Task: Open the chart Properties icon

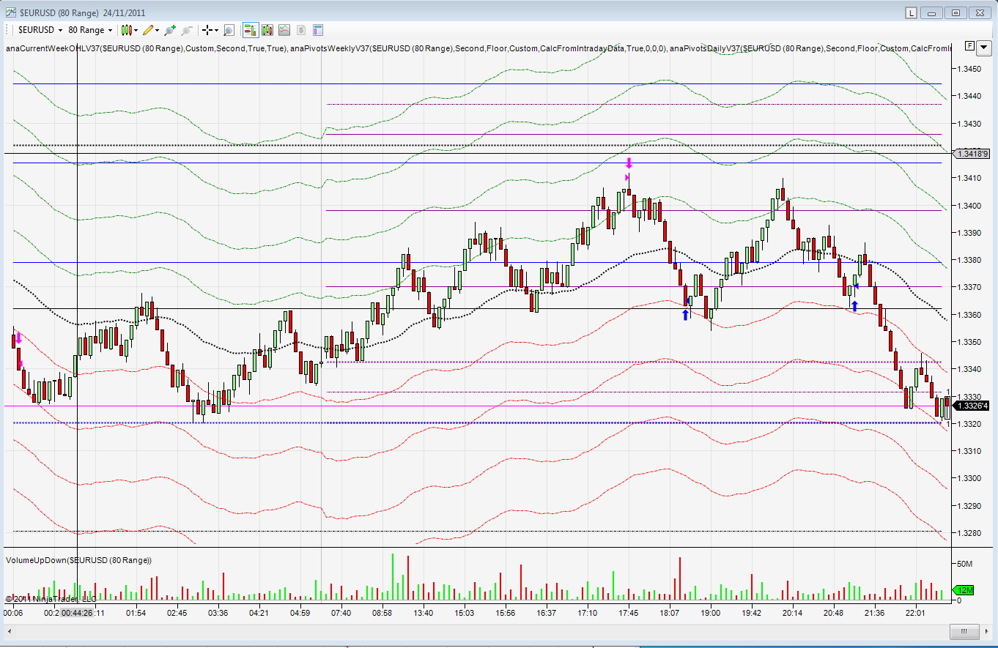Action: tap(318, 30)
